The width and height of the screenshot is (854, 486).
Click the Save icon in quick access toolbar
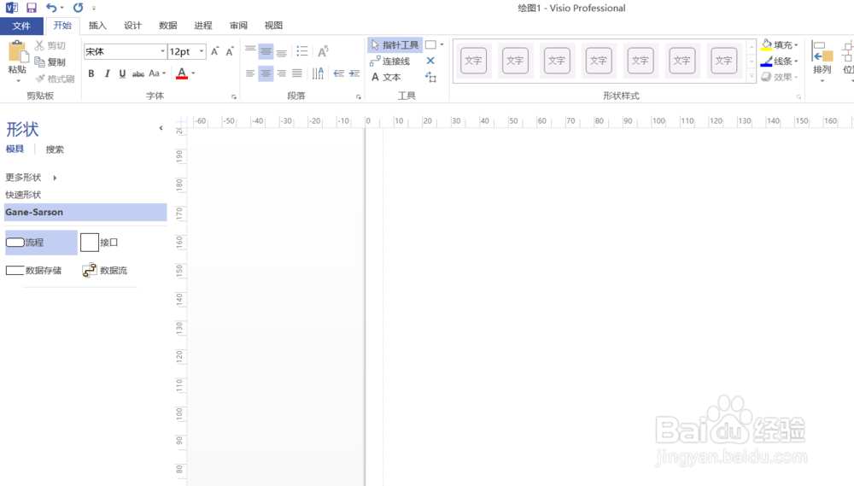tap(31, 8)
